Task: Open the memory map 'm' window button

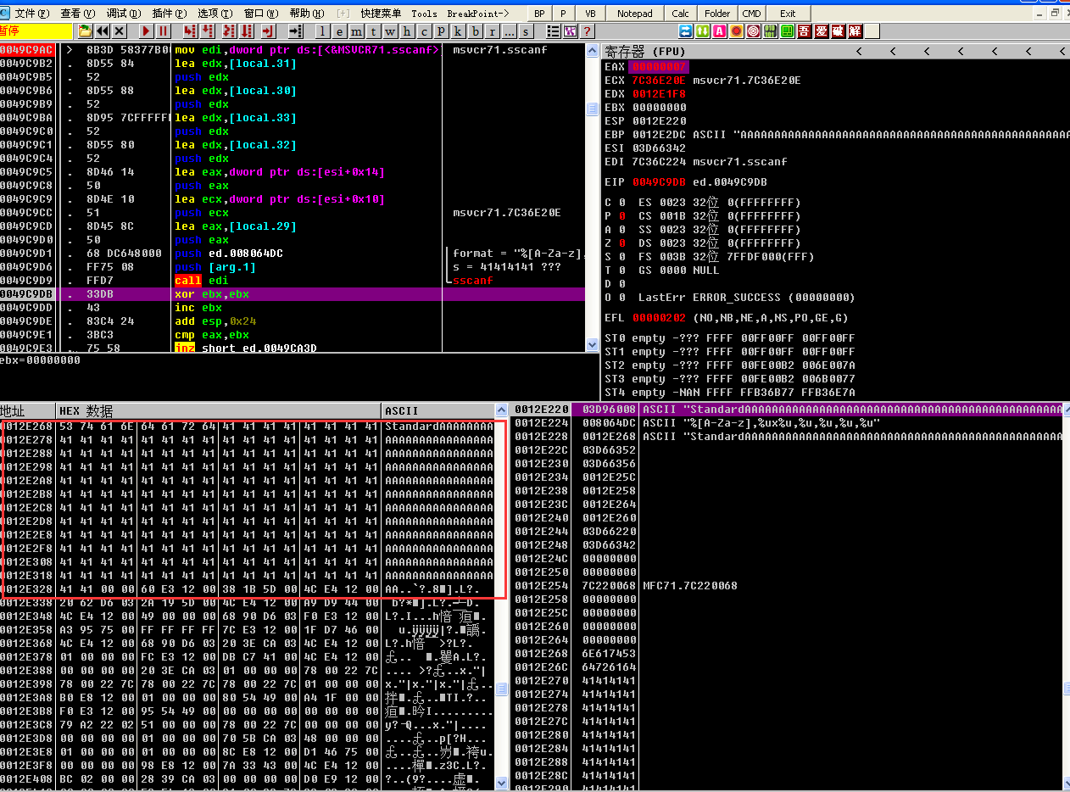Action: pyautogui.click(x=356, y=31)
